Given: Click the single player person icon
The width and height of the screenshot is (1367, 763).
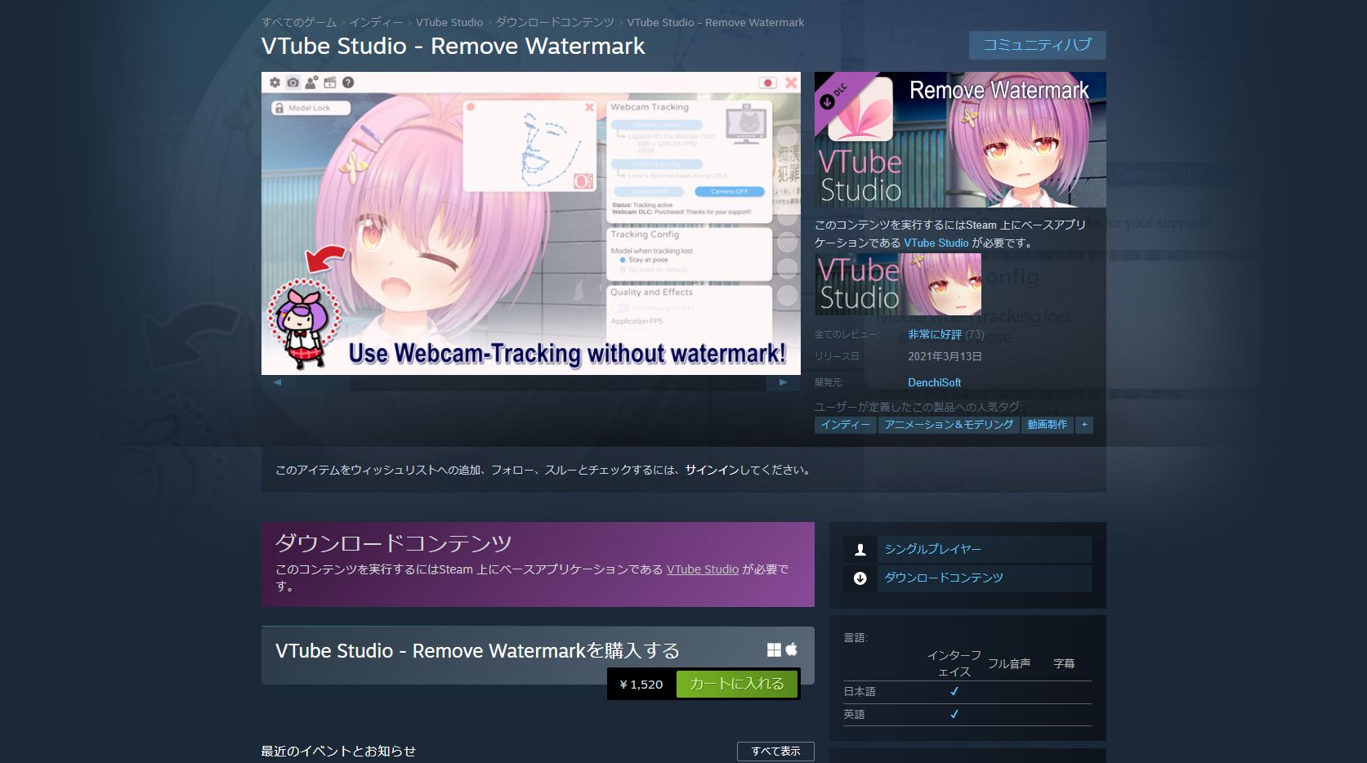Looking at the screenshot, I should [860, 550].
